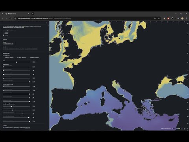Close the Model viewer tab

pyautogui.click(x=29, y=14)
